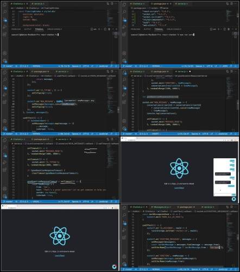
Task: Open more actions ellipsis in the four-tab frame
Action: 235,207
